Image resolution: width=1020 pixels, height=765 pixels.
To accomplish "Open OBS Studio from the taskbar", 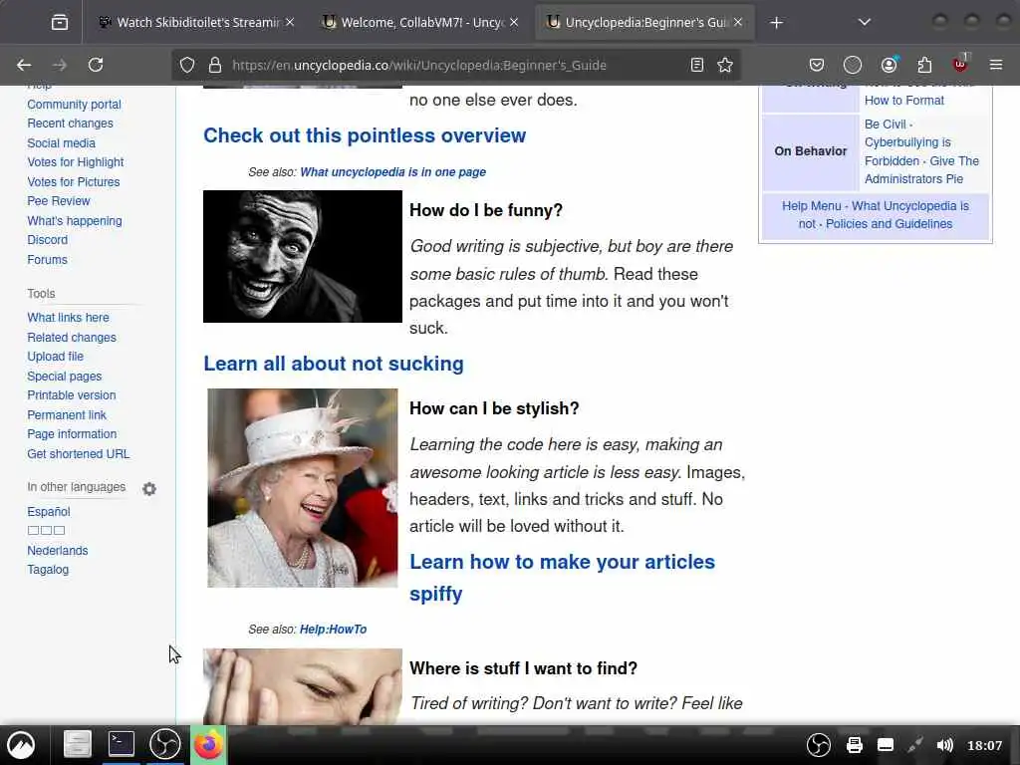I will click(164, 744).
